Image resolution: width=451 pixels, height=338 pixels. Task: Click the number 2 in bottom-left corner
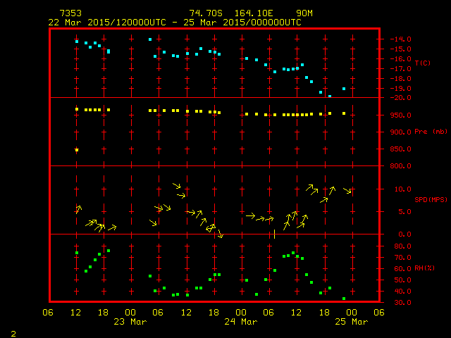click(13, 332)
